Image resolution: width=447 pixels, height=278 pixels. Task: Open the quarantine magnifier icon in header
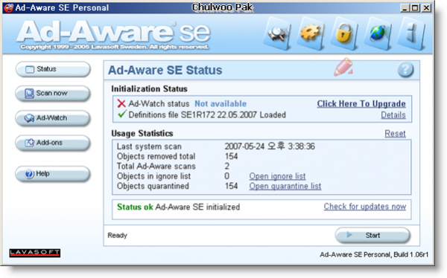(x=277, y=34)
